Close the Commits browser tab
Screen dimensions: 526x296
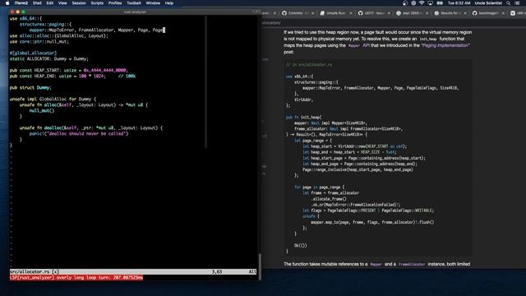pyautogui.click(x=312, y=13)
